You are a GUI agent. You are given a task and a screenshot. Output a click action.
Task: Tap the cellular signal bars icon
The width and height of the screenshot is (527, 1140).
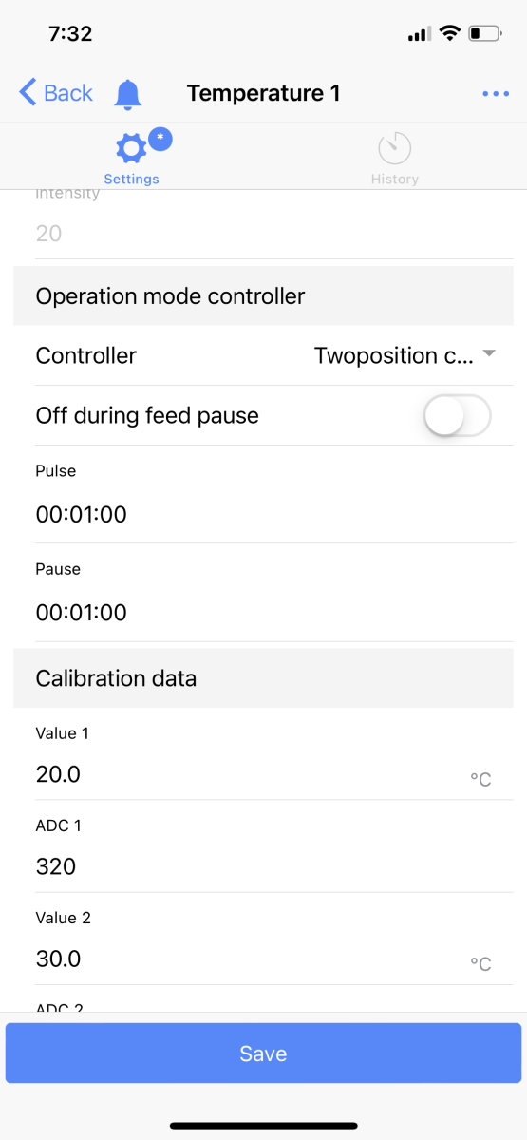coord(419,35)
